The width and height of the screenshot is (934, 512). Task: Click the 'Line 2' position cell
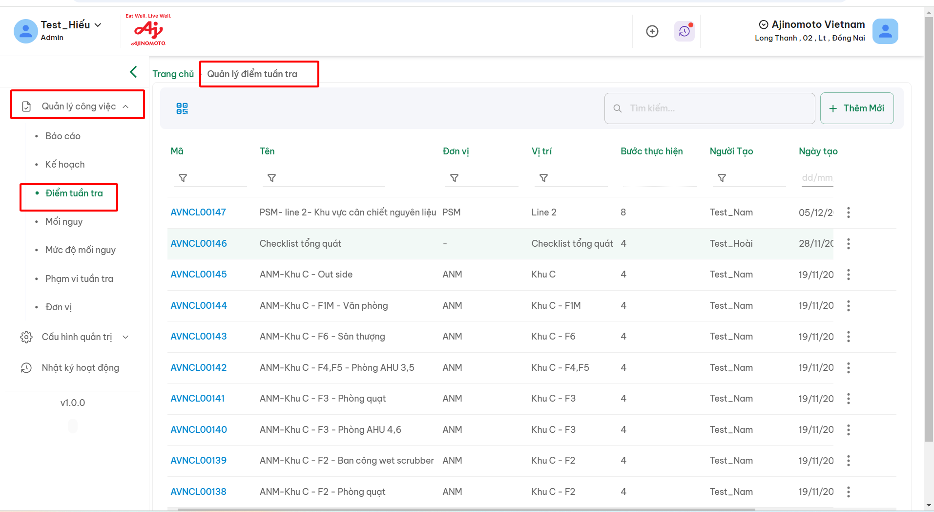point(544,213)
